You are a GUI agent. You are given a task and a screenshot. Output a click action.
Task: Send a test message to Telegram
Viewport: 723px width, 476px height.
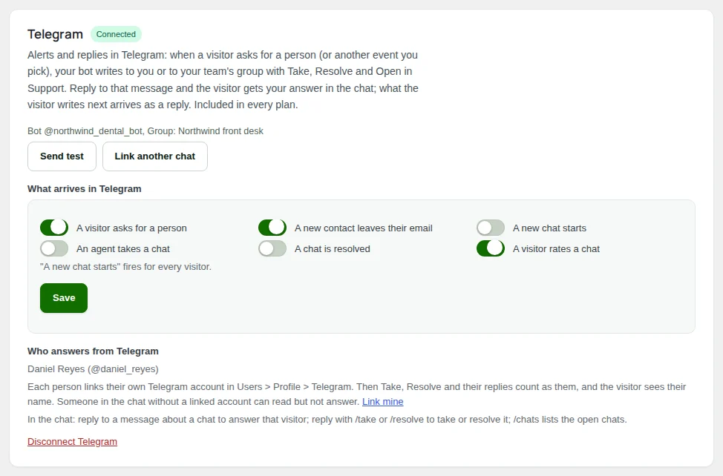(x=62, y=156)
